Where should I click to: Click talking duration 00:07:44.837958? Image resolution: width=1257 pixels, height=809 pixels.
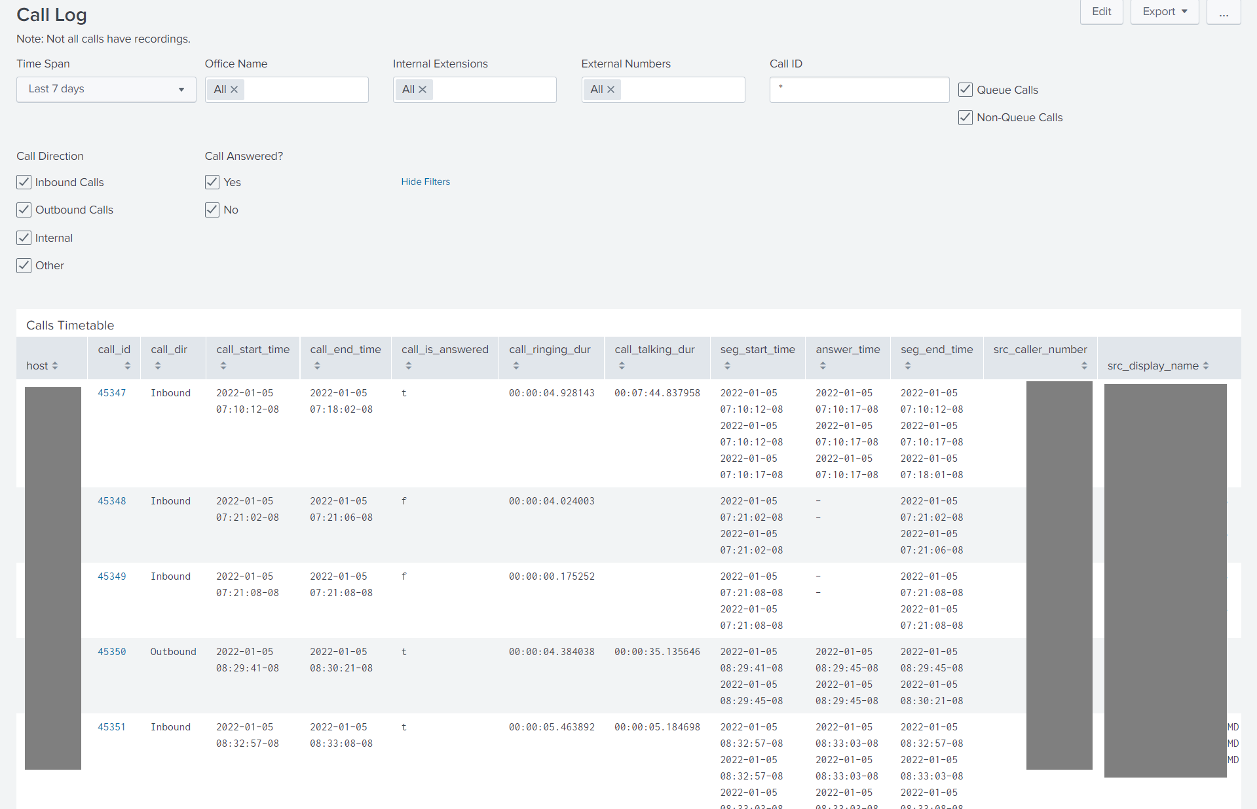[x=657, y=393]
